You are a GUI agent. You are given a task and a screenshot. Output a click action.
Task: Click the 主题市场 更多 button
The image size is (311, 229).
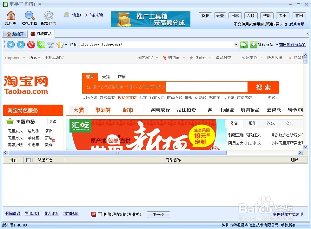pos(54,121)
